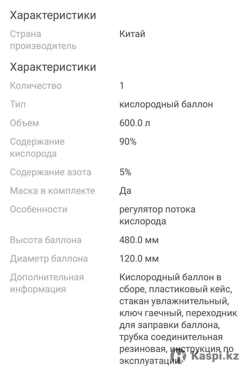Screen dimensions: 250x376
Task: Tap the Да value for mask
Action: [125, 191]
